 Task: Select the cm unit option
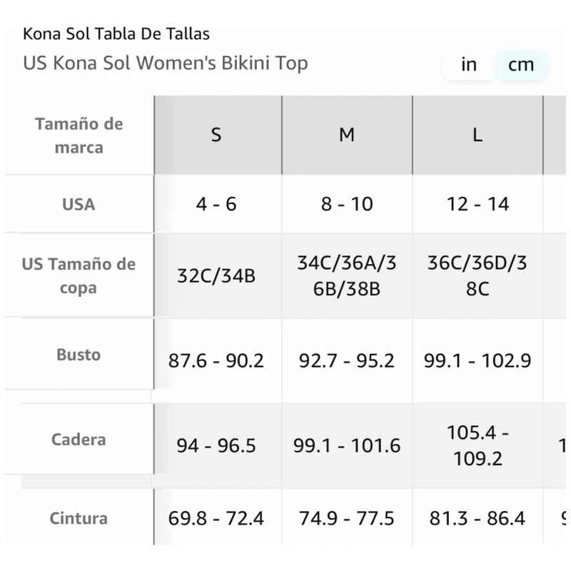click(522, 65)
